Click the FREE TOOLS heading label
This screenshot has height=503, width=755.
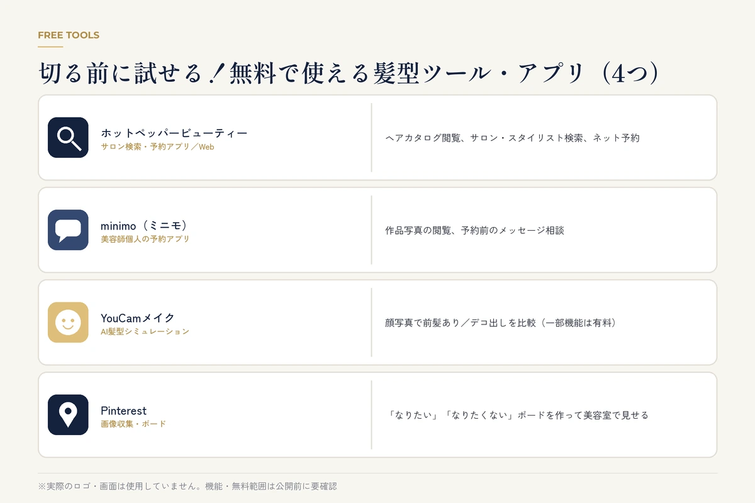pos(69,35)
